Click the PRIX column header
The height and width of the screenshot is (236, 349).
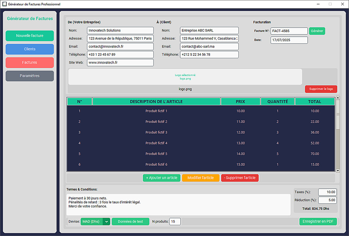tap(240, 101)
